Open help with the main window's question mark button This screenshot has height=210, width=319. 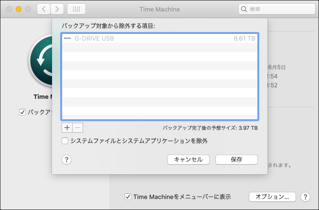[x=305, y=197]
